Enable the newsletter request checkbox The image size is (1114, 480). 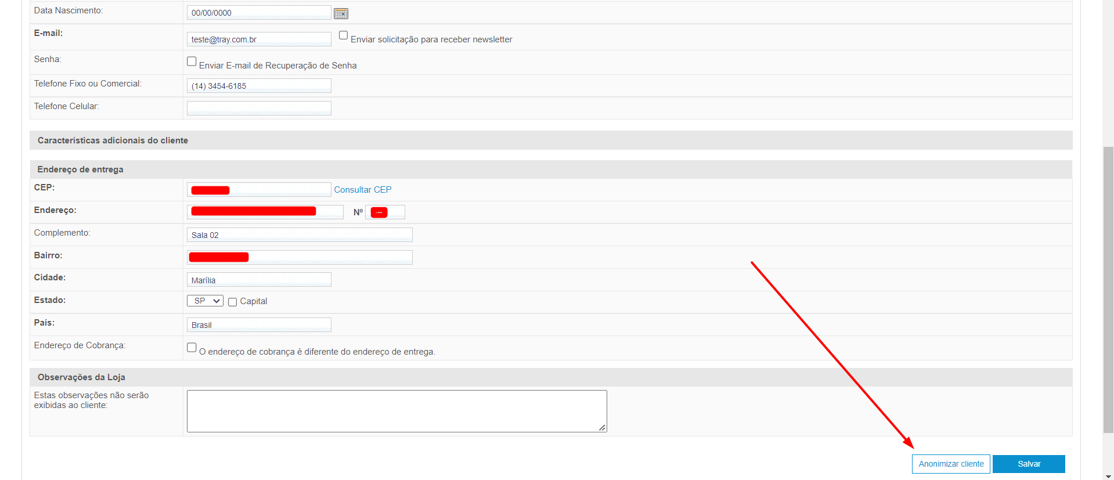[x=343, y=35]
